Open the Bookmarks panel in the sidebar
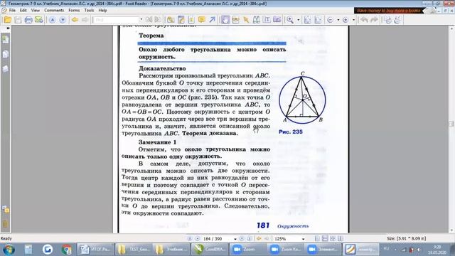The height and width of the screenshot is (256, 455). (x=6, y=39)
